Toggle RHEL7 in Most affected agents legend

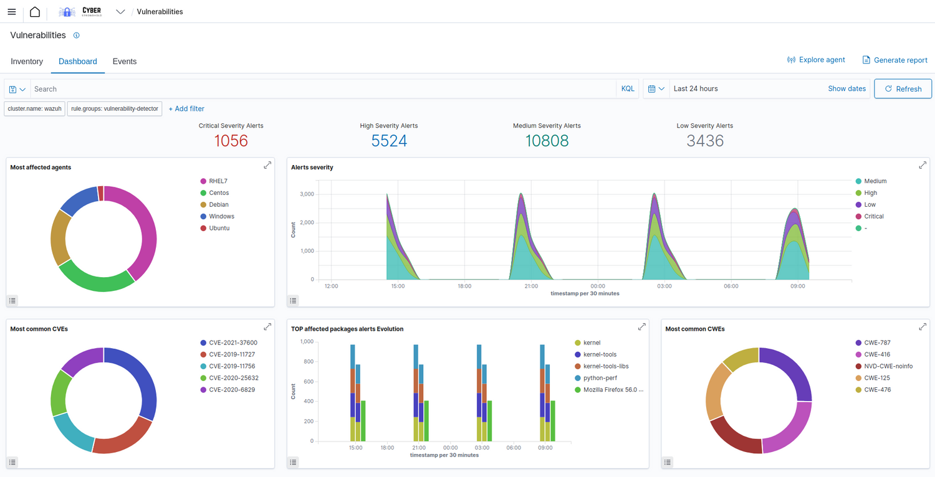tap(218, 181)
